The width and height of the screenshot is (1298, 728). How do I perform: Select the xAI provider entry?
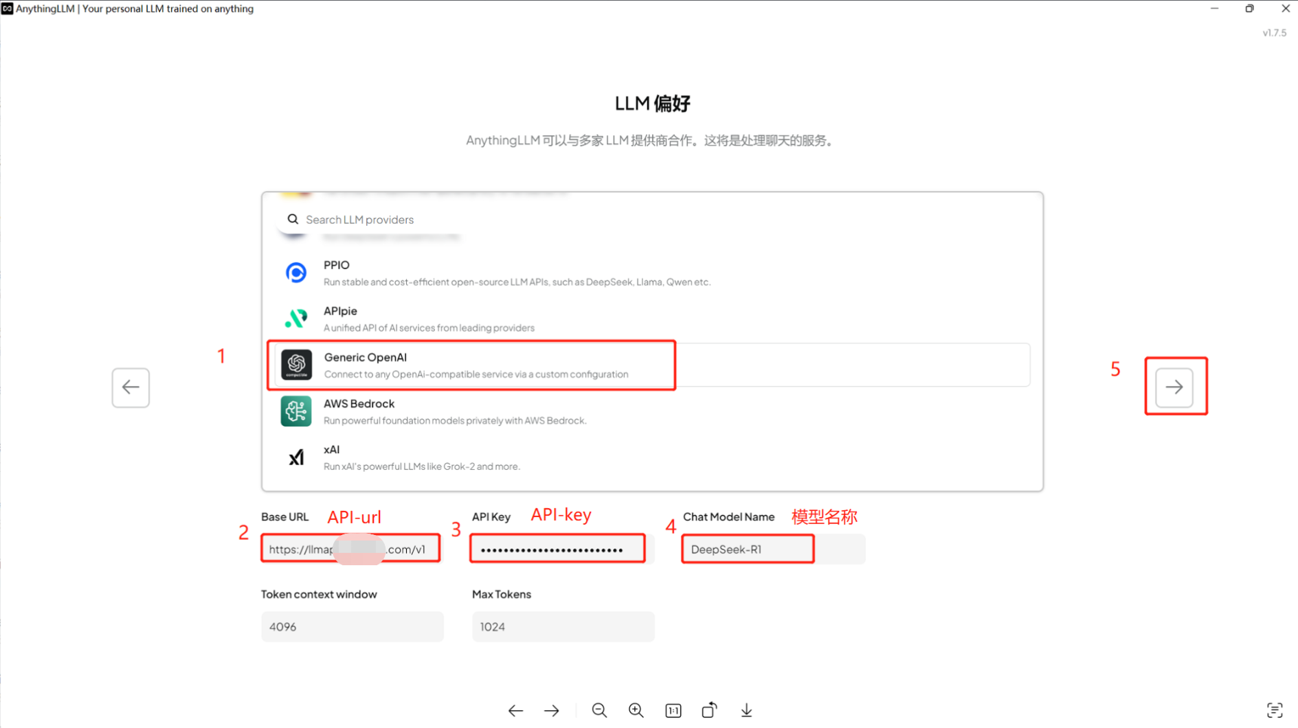click(x=652, y=457)
